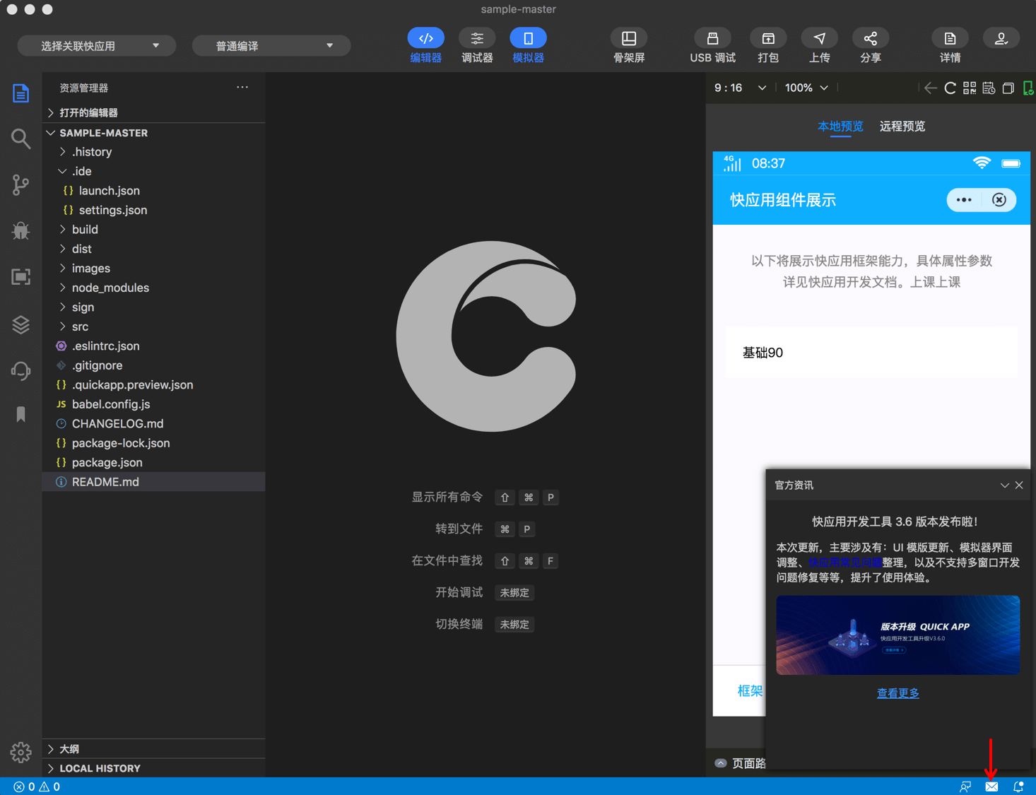
Task: Click the 查看更多 link in 官方资讯
Action: (x=897, y=693)
